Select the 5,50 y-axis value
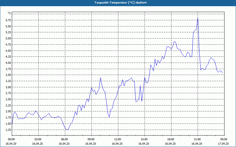236x147 pixels. (8, 26)
